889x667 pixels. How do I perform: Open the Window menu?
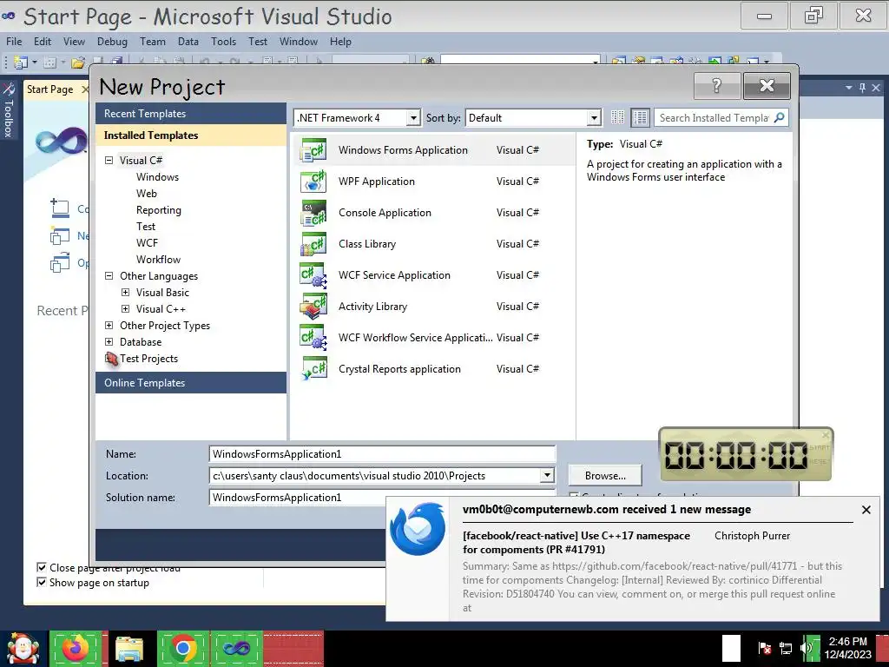coord(299,42)
